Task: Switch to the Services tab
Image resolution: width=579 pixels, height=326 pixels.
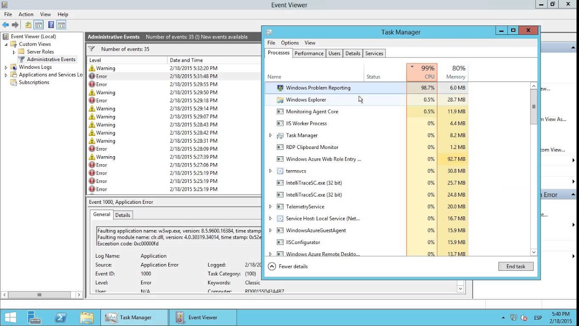Action: [x=374, y=53]
